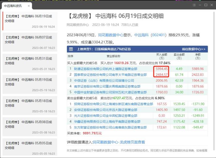Open 华鑫证券上海宛平南路证券营业部 link
The image size is (216, 158).
point(107,122)
